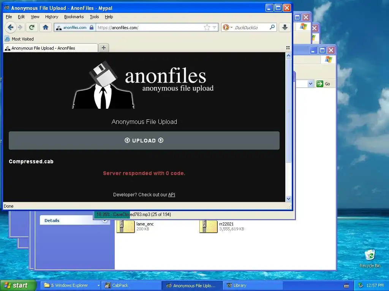
Task: Click the Done status bar text
Action: 8,206
